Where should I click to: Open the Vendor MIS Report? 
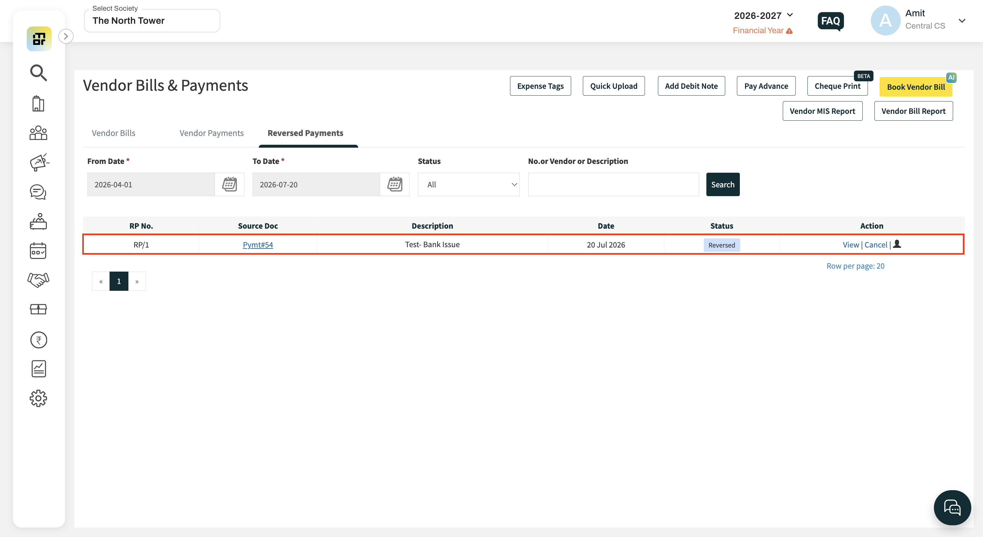coord(822,111)
